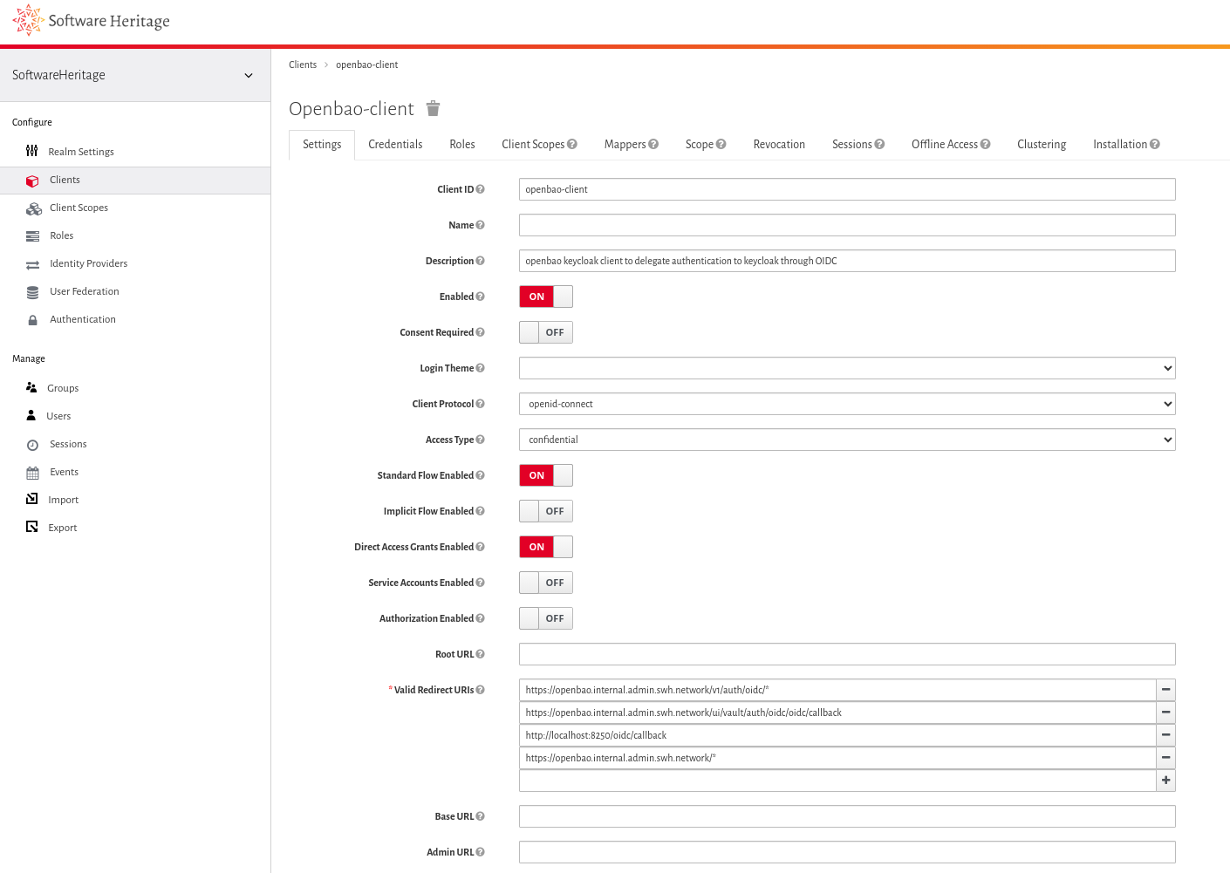Select the Events sidebar icon
The image size is (1230, 873).
click(32, 471)
